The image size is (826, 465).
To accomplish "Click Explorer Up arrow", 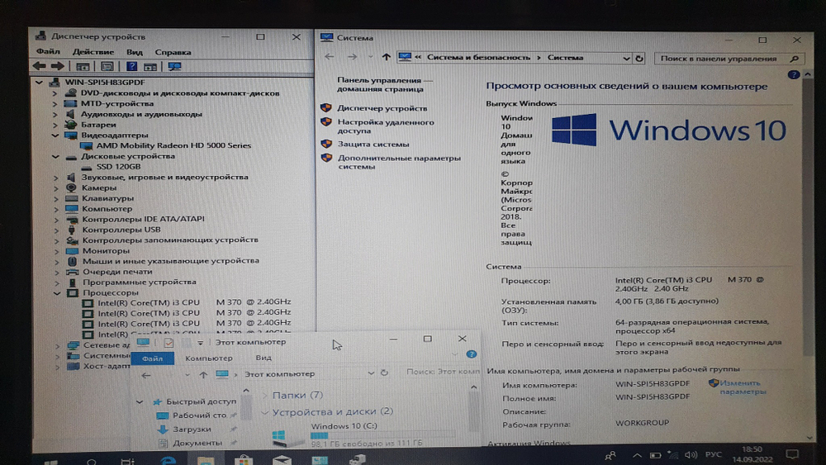I will [x=203, y=375].
